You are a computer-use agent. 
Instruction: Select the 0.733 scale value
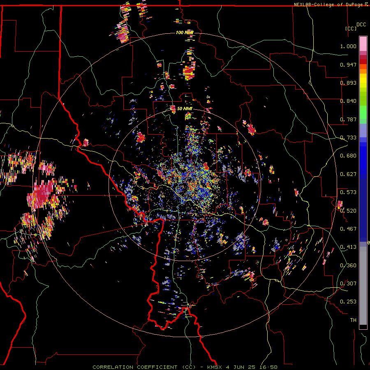tap(348, 138)
